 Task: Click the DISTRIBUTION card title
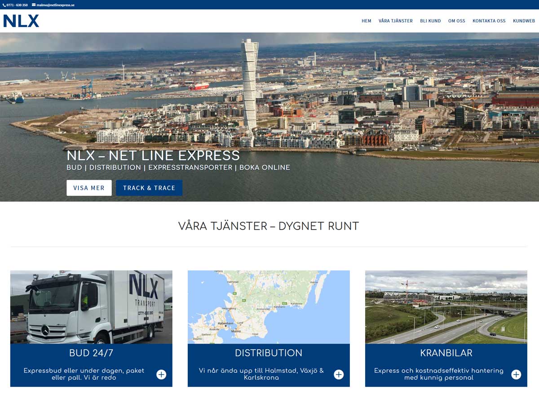pos(269,353)
